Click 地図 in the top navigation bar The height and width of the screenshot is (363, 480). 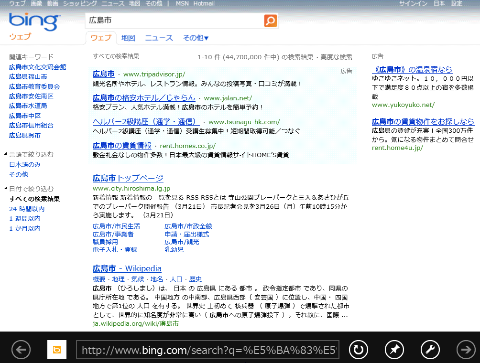[134, 3]
